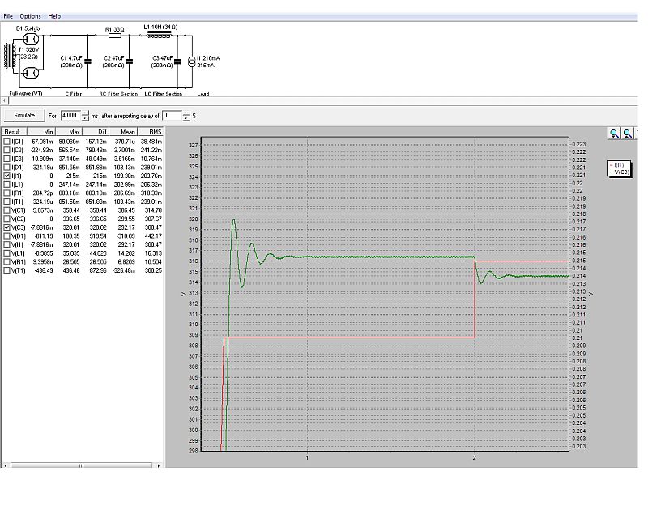Select the L1 10H inductor symbol
Image resolution: width=648 pixels, height=518 pixels.
[159, 36]
